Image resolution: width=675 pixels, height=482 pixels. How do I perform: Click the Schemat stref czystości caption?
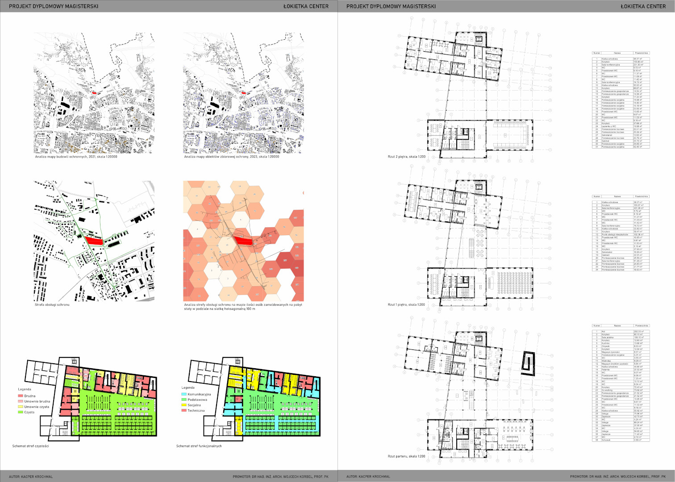click(31, 446)
